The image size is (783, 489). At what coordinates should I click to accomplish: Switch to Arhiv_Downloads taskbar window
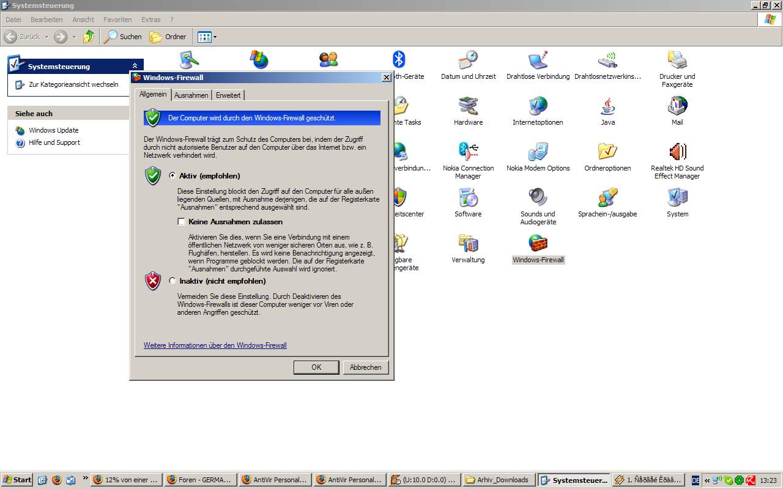[x=499, y=480]
